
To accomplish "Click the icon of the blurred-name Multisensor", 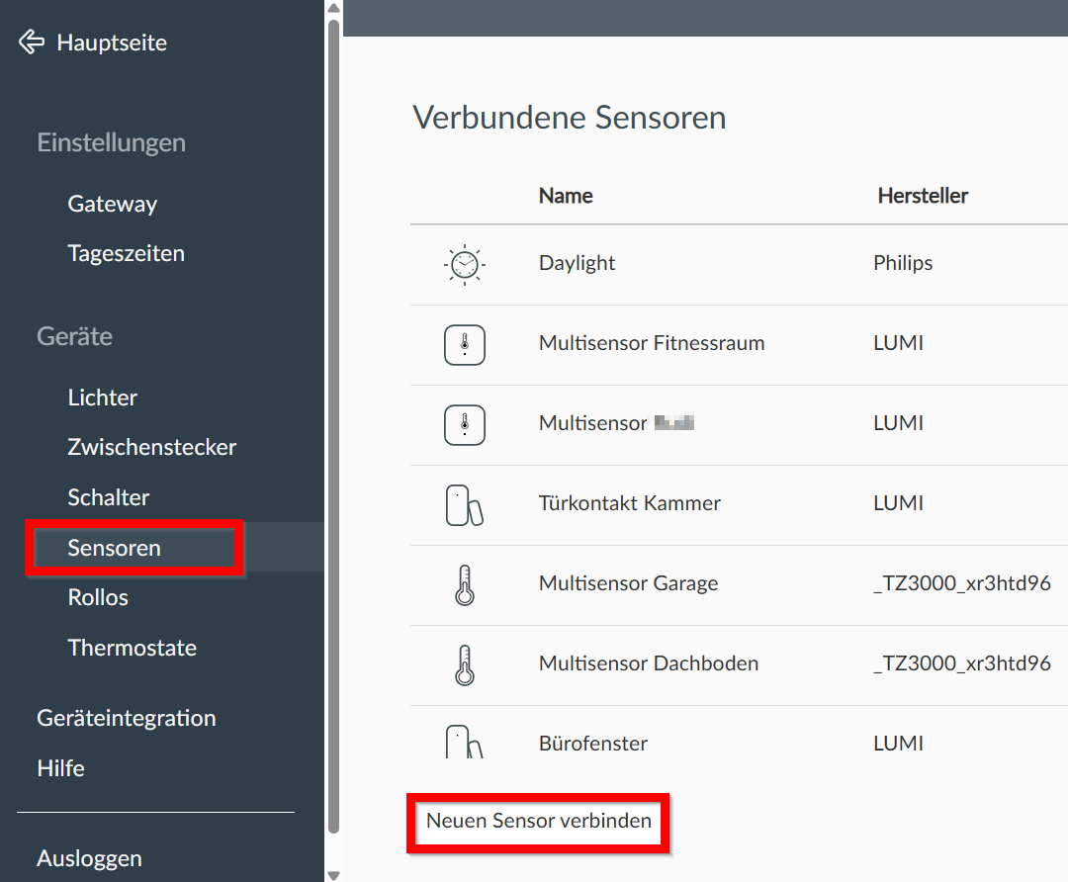I will tap(464, 424).
